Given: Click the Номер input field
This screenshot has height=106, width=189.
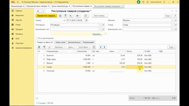Looking at the screenshot, I should (x=56, y=20).
